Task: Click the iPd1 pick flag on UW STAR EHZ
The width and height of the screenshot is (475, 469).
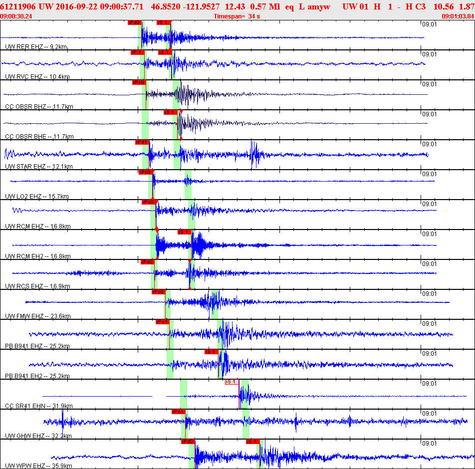Action: tap(142, 142)
